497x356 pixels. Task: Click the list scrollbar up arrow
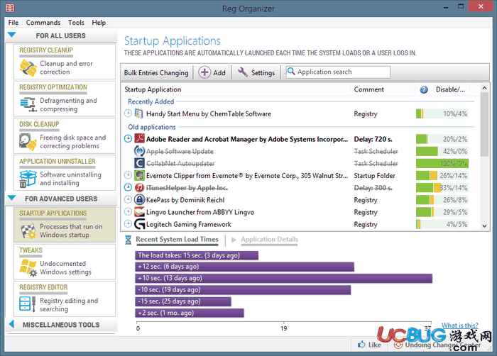pyautogui.click(x=484, y=88)
